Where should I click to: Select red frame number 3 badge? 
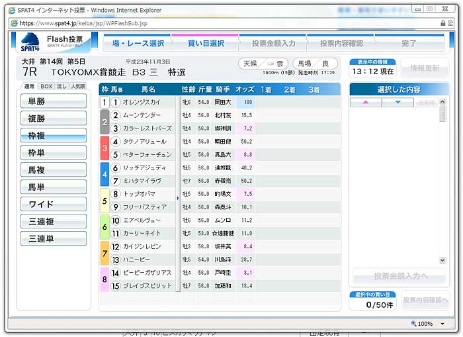[104, 148]
